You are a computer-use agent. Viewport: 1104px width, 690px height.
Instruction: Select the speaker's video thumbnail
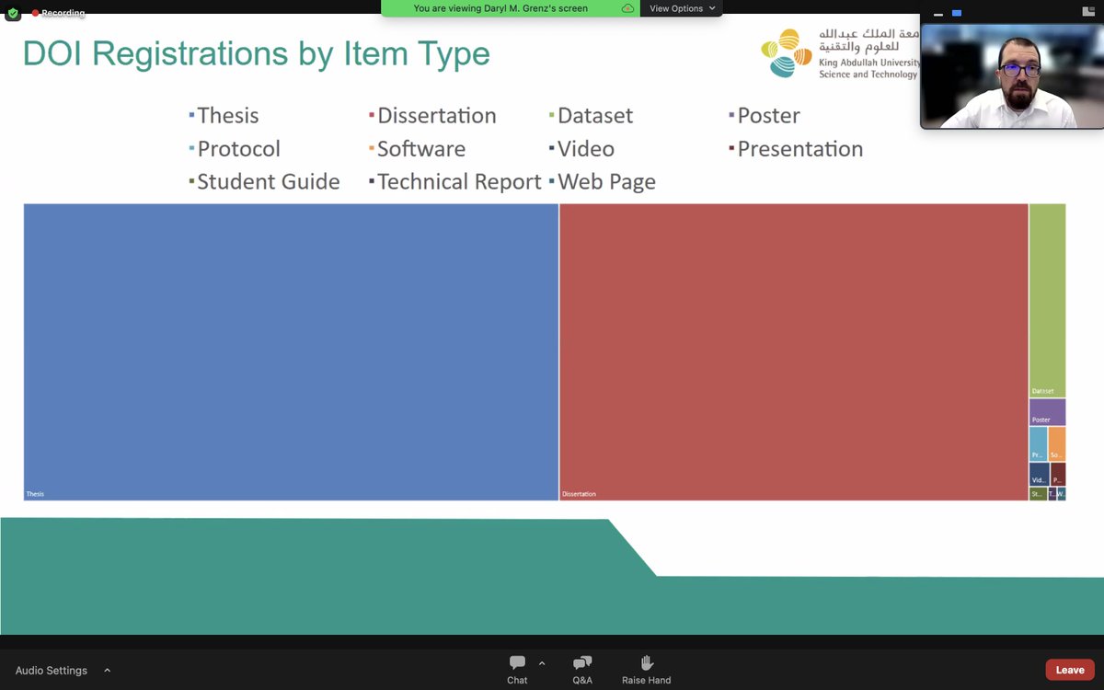(x=1011, y=75)
